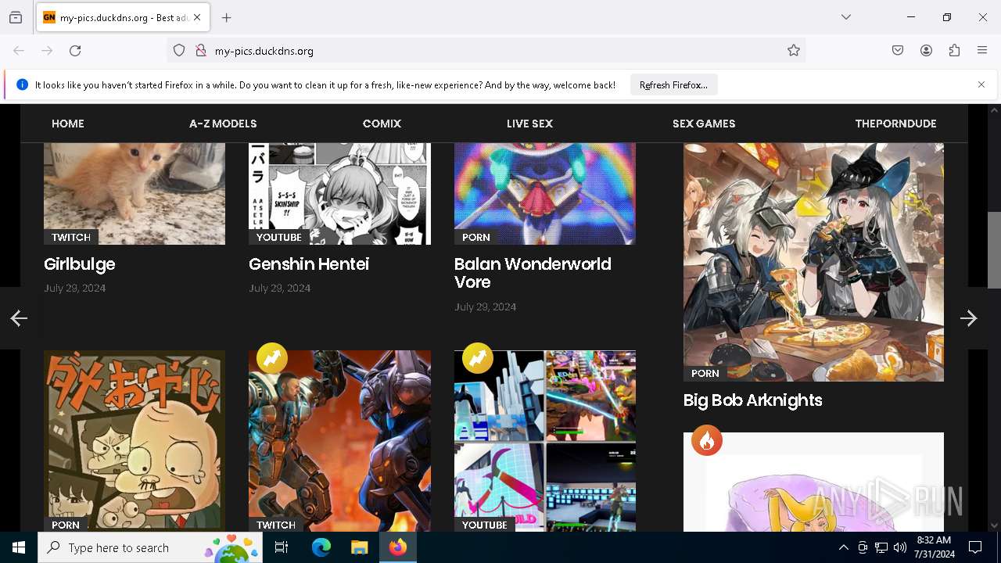Dismiss the Firefox refresh notification bar

tap(981, 84)
